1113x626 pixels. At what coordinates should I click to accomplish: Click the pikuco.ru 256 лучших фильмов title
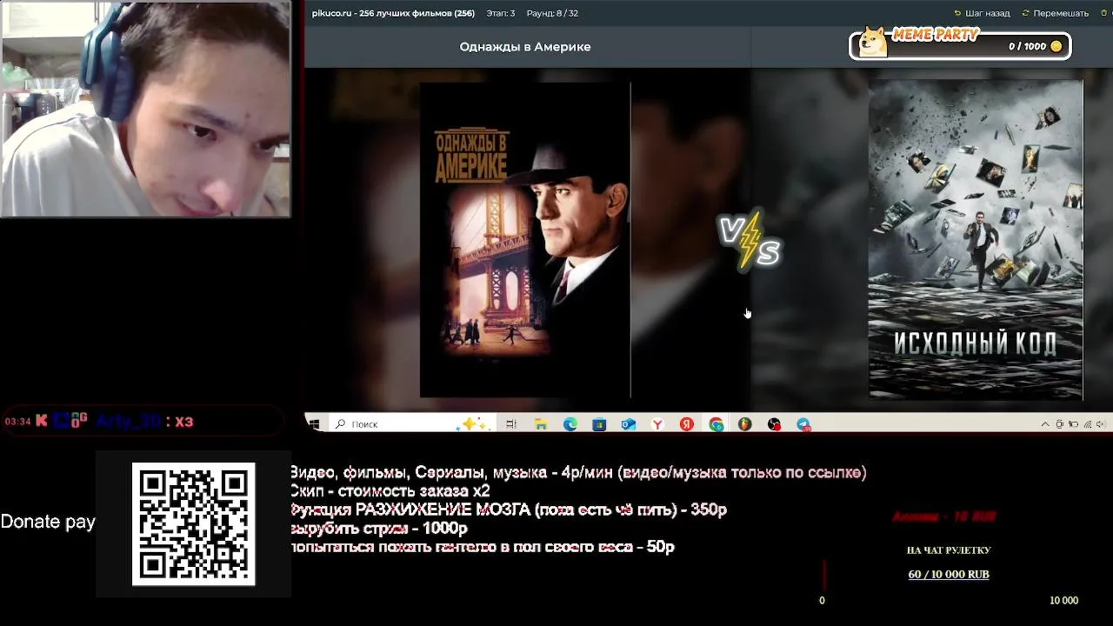pos(393,13)
